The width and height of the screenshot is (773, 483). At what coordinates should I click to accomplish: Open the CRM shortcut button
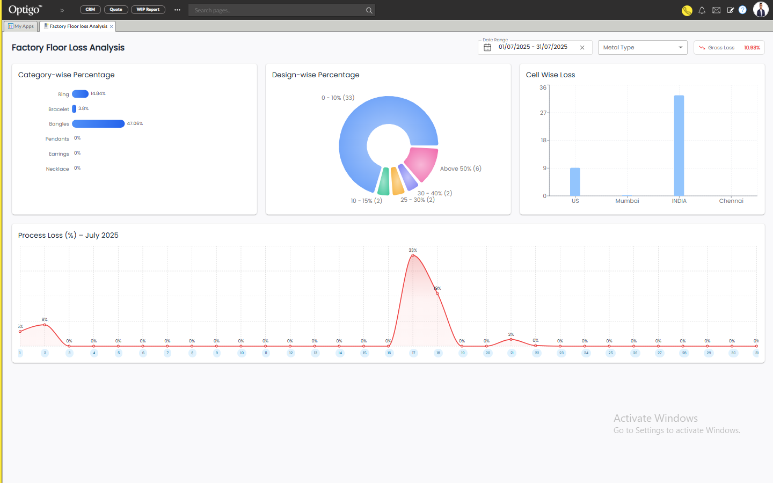point(90,10)
